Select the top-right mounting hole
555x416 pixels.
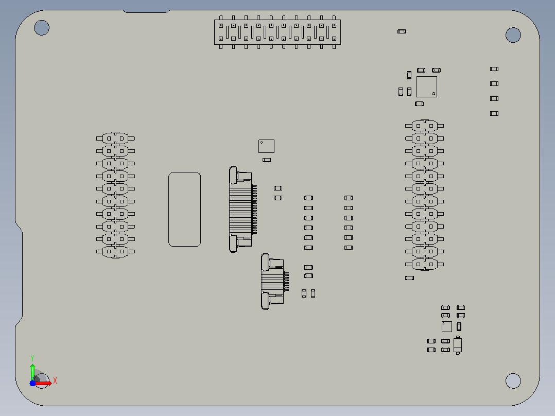[513, 34]
